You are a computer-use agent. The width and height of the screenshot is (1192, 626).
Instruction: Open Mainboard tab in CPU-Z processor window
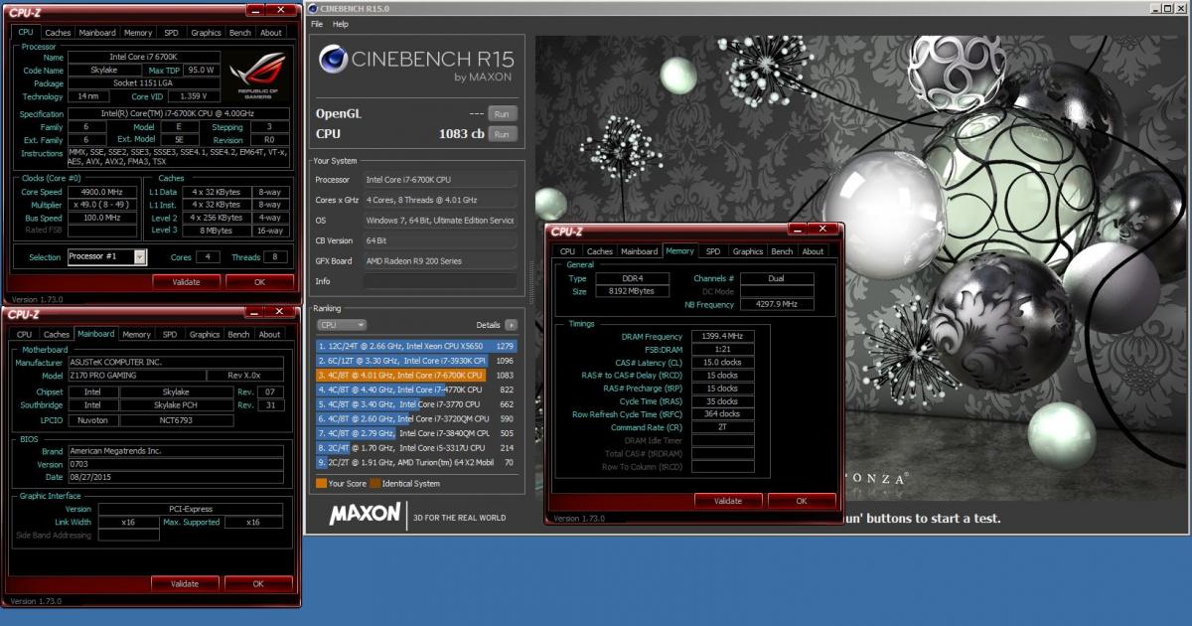(96, 33)
